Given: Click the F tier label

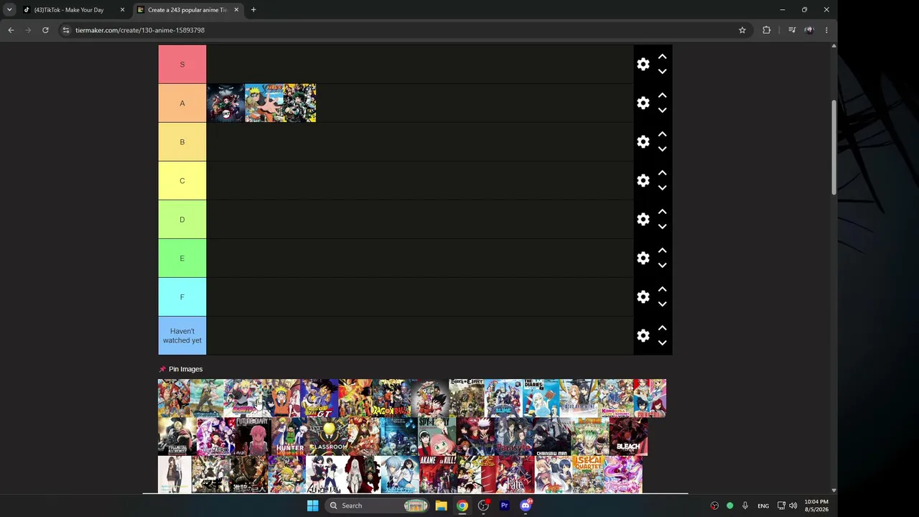Looking at the screenshot, I should [182, 297].
